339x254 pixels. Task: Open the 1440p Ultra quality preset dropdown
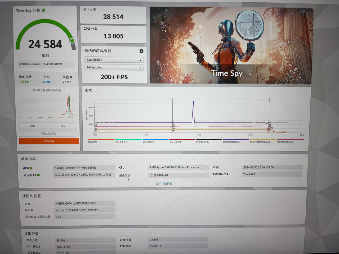tap(114, 67)
